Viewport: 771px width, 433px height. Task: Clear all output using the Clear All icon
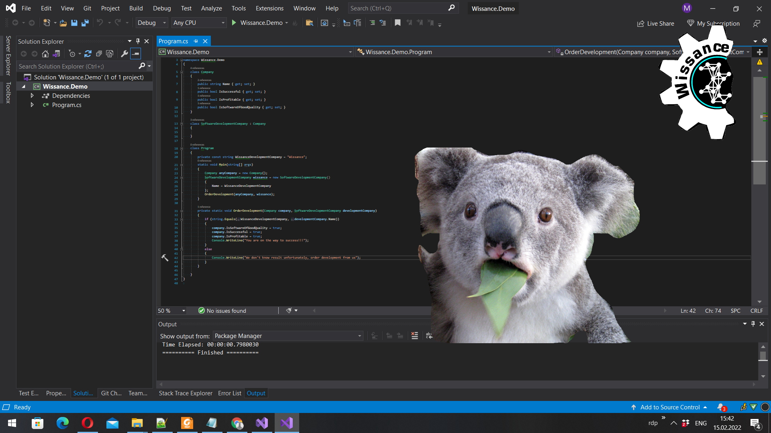tap(415, 336)
